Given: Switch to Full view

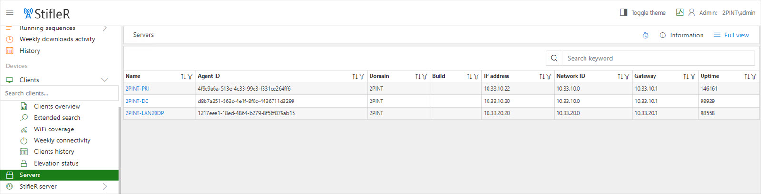Looking at the screenshot, I should 731,35.
